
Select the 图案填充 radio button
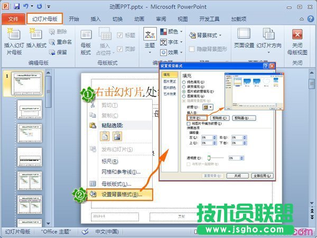(x=184, y=96)
